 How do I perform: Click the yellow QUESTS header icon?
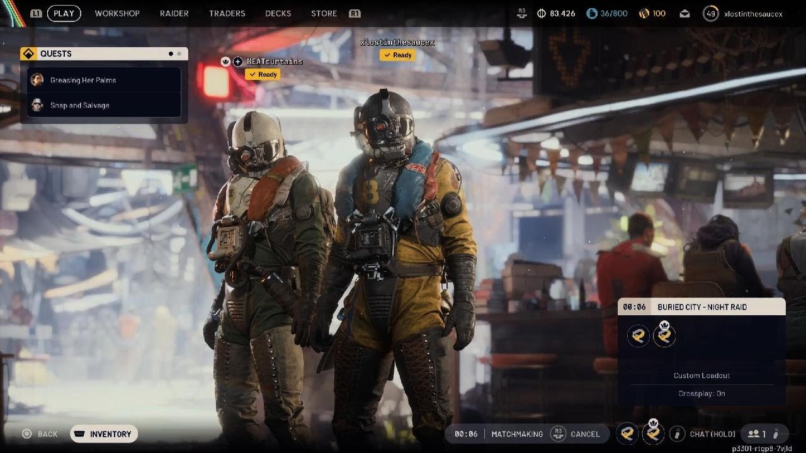(28, 53)
